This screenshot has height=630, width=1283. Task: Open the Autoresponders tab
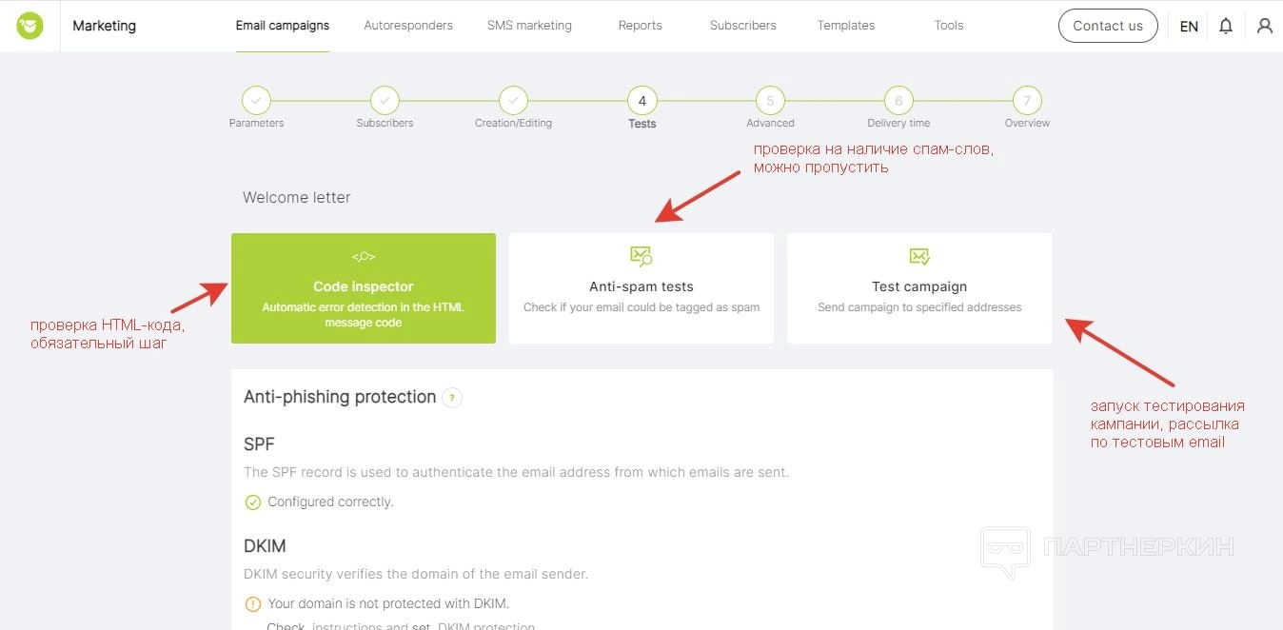pyautogui.click(x=408, y=26)
